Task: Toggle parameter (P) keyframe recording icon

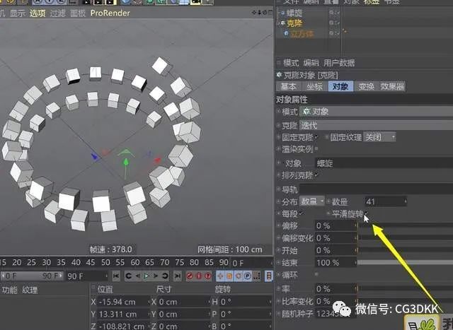Action: click(247, 276)
